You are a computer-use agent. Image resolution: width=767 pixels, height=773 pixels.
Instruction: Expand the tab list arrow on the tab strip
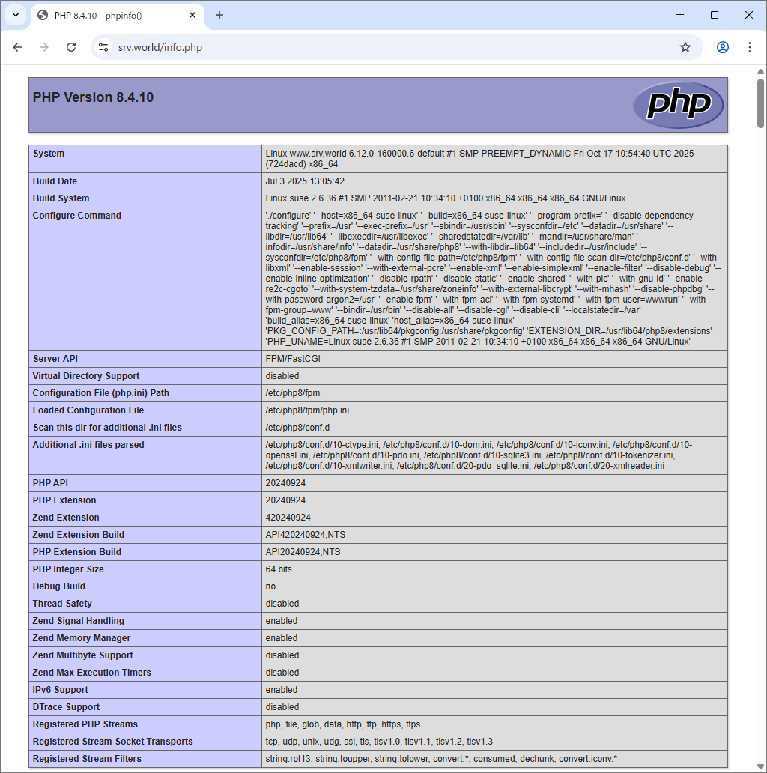click(x=16, y=15)
